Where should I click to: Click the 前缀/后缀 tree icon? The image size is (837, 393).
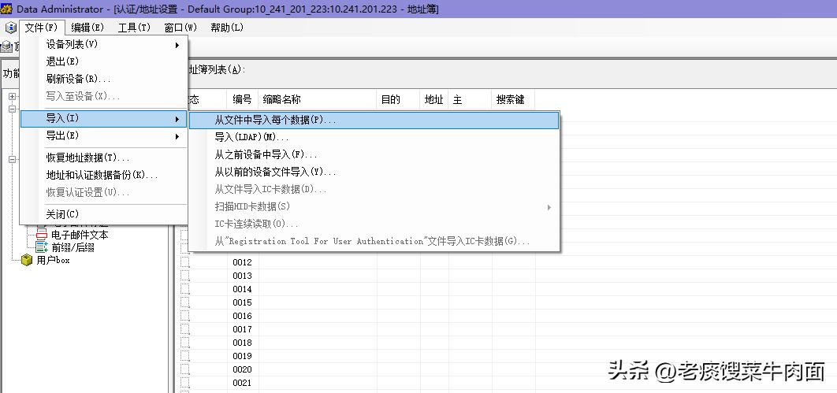[x=42, y=247]
